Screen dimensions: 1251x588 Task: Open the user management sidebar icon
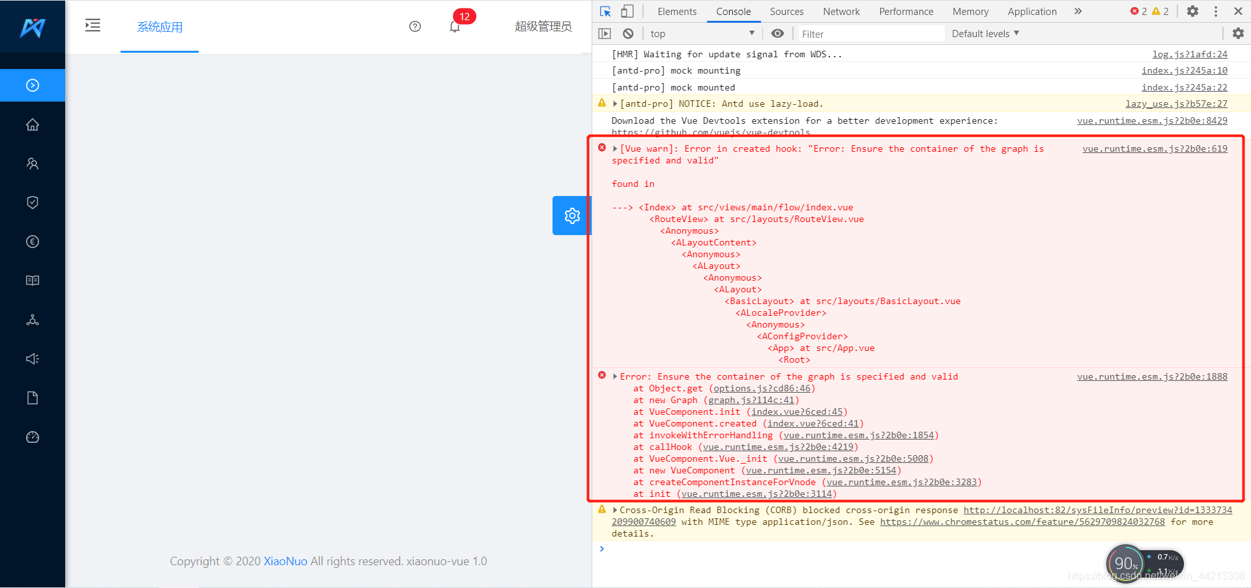33,163
